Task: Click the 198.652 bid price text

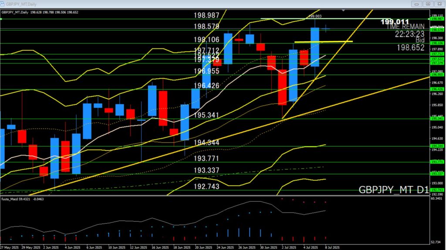Action: (411, 48)
